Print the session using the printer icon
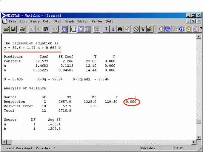Viewport: 203px width, 152px height. [23, 29]
